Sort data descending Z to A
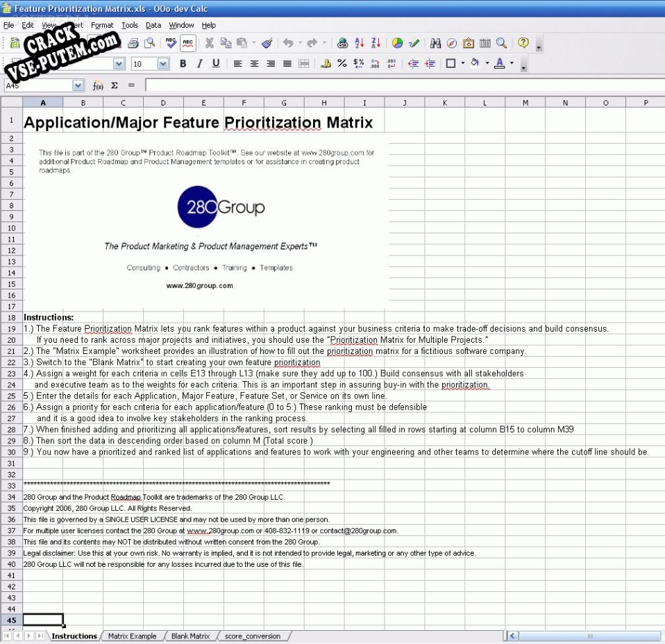 (376, 43)
